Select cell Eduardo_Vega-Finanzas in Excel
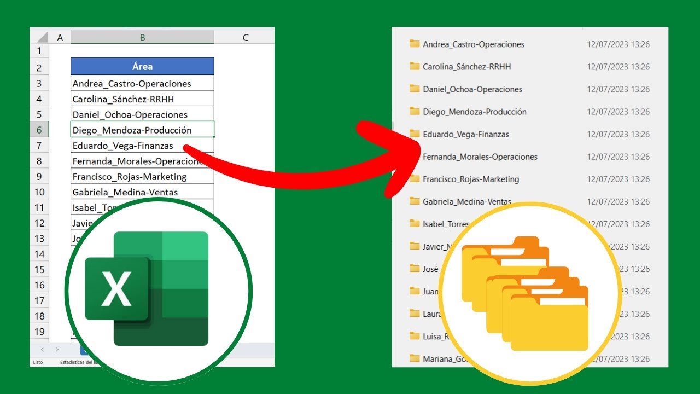 click(x=142, y=146)
